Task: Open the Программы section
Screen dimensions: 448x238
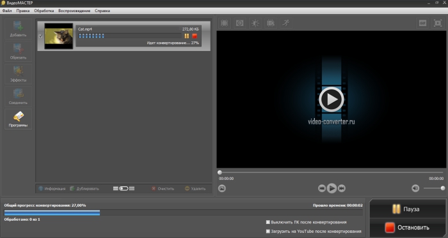Action: coord(19,119)
